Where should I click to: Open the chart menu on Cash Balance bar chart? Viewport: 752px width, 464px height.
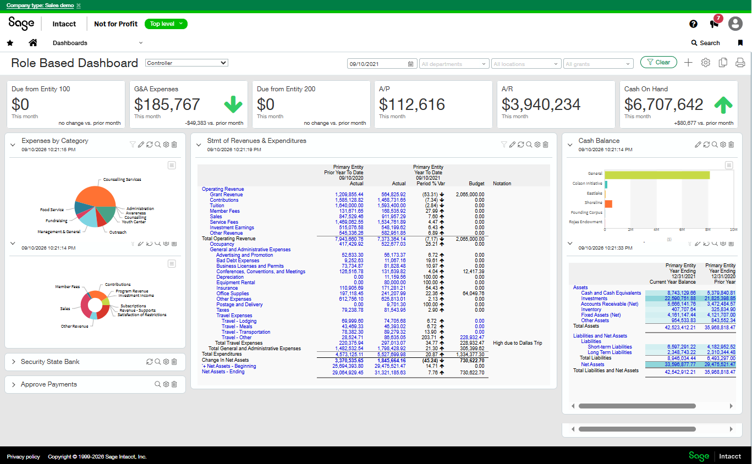pyautogui.click(x=729, y=165)
